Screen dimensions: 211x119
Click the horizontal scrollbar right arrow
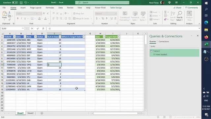pos(143,113)
